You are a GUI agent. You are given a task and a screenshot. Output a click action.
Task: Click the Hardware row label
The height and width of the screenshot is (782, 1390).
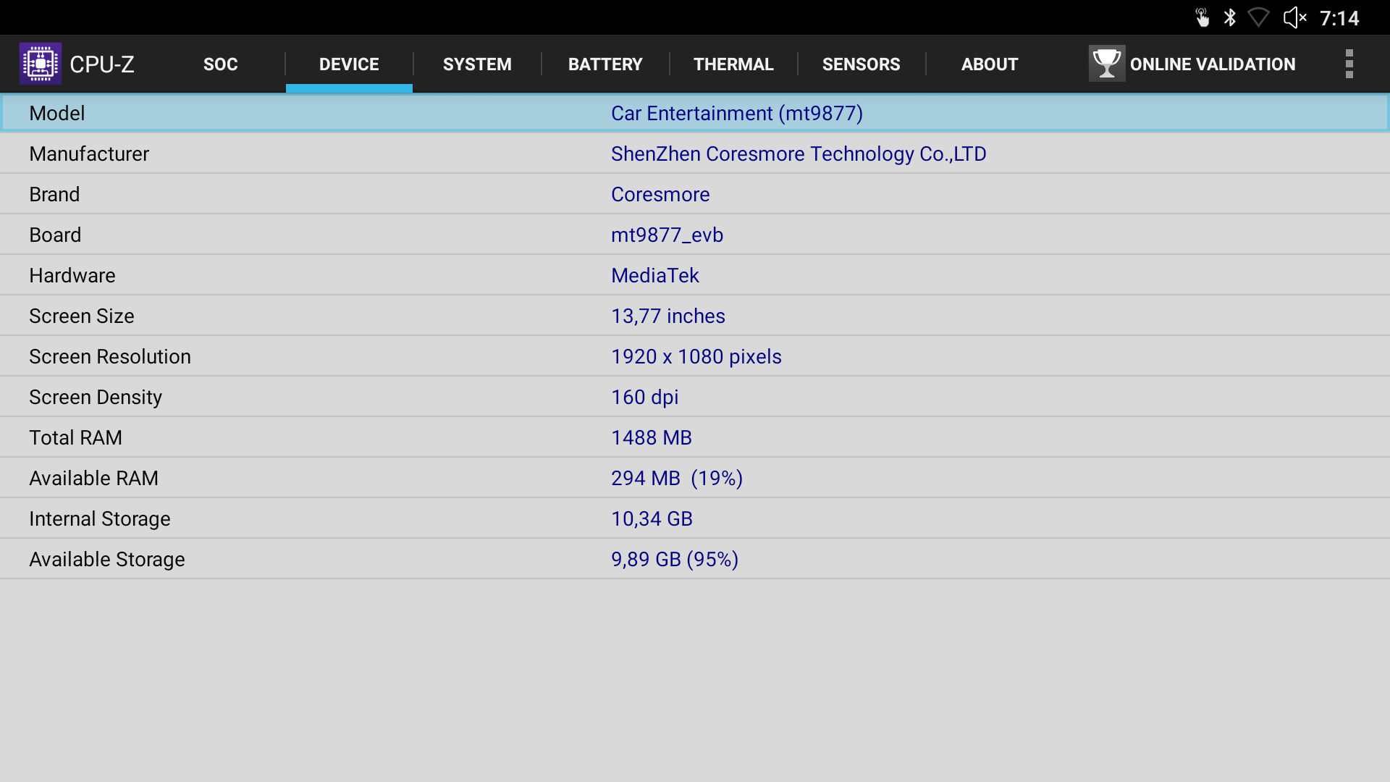72,276
